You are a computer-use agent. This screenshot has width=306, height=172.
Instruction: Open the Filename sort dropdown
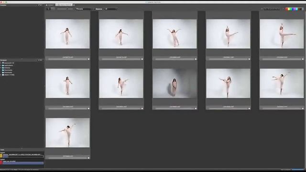[x=84, y=9]
